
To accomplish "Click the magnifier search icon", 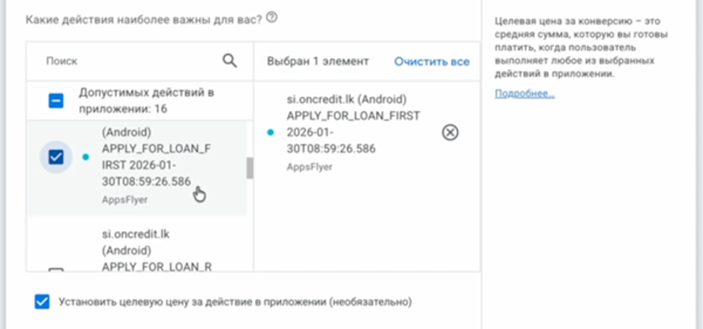I will [x=230, y=60].
